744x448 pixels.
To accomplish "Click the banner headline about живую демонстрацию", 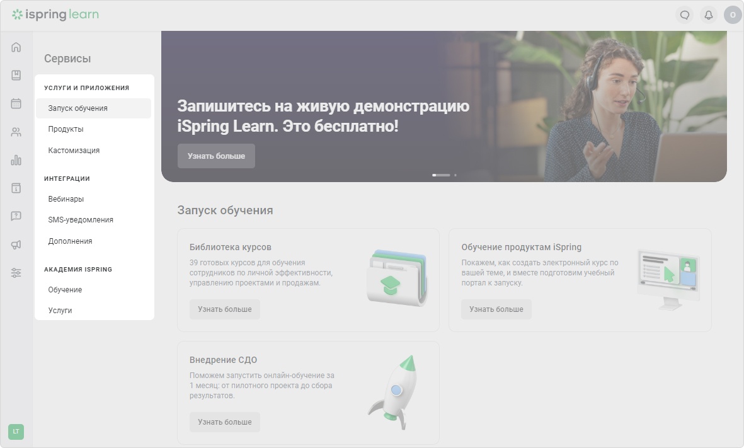I will 323,116.
